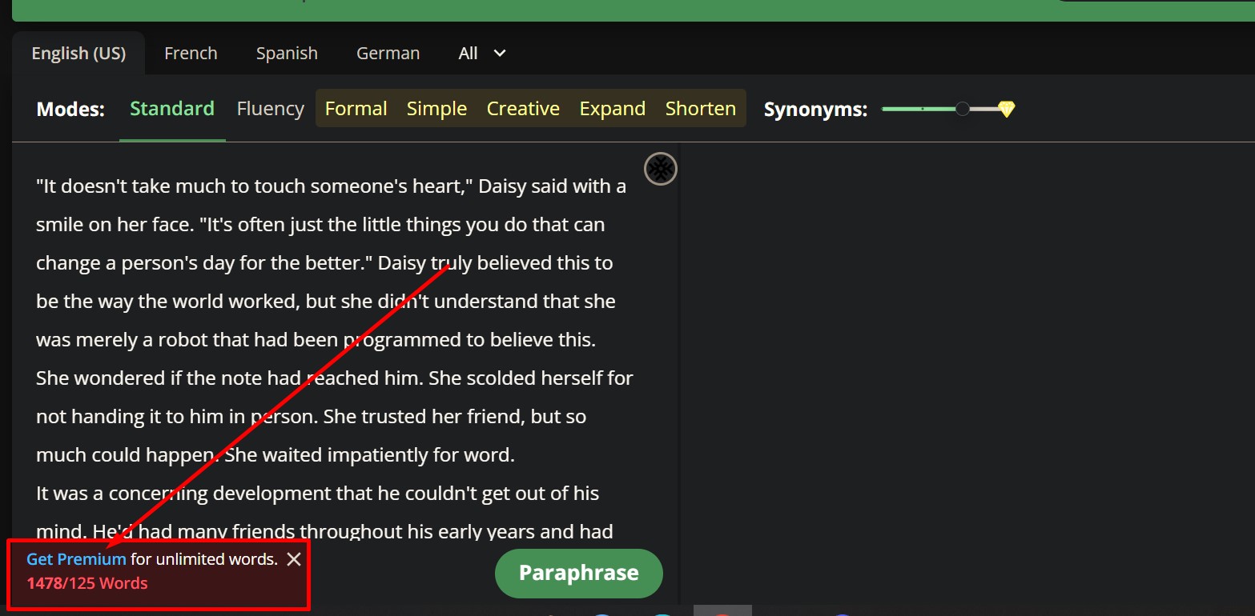Select the Spanish tab
This screenshot has width=1255, height=616.
point(287,53)
